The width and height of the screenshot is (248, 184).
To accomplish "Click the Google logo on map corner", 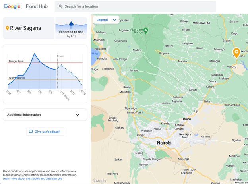I will click(99, 181).
